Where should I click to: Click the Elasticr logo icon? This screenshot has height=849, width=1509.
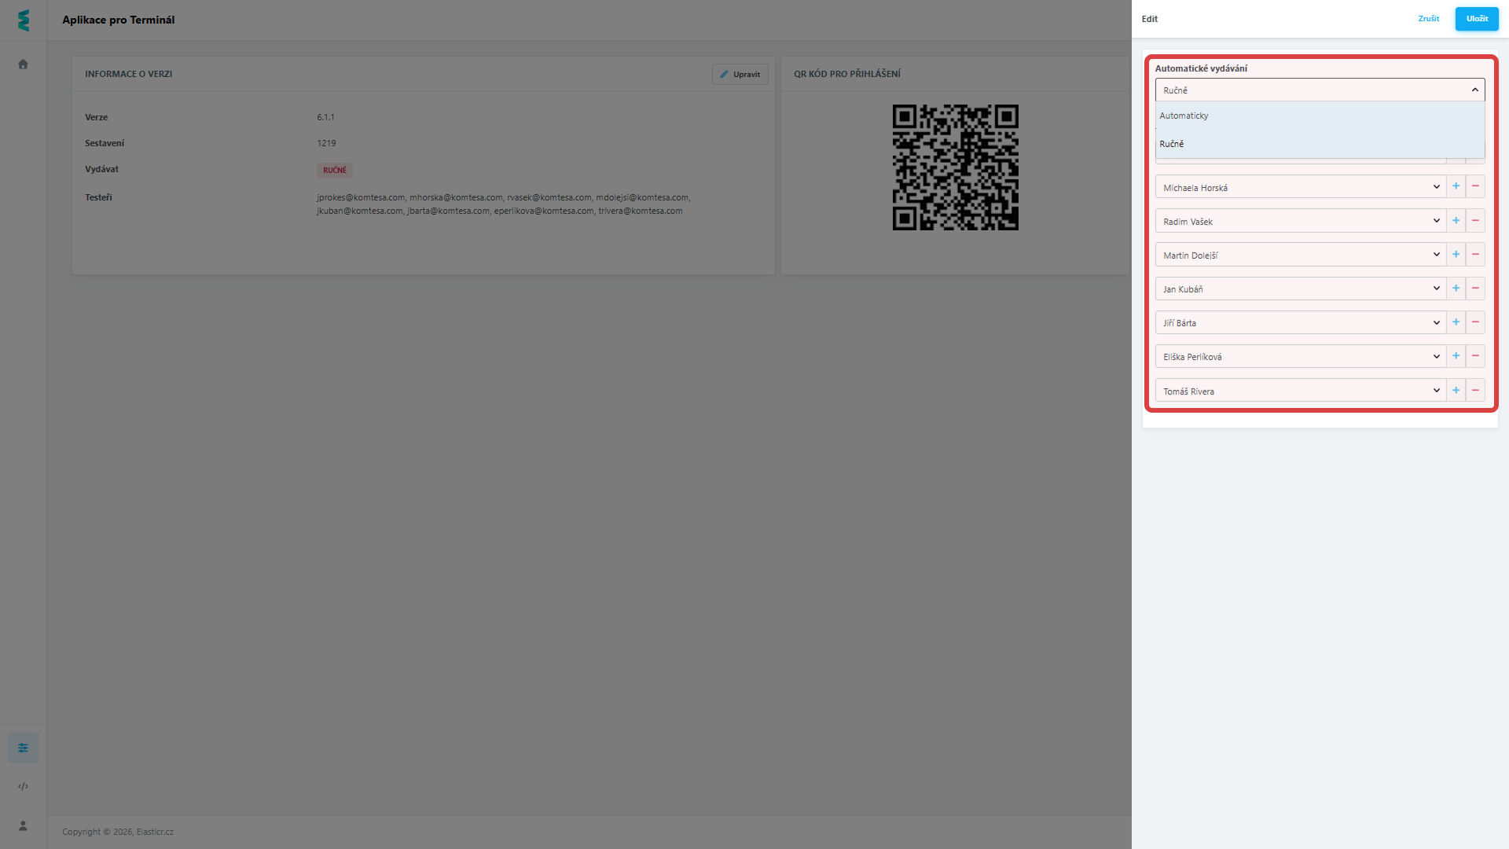[x=24, y=20]
